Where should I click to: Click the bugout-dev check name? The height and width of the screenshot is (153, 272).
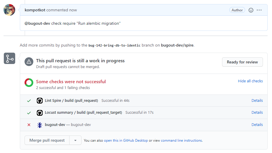click(55, 125)
